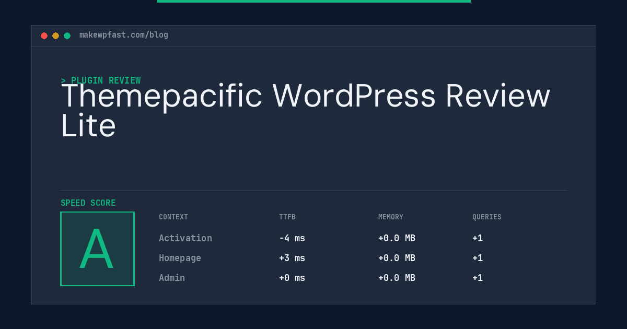Click the '> PLUGIN REVIEW' label
The height and width of the screenshot is (329, 627).
pos(101,80)
